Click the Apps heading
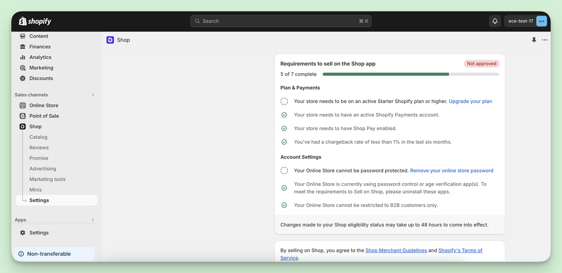 (x=20, y=220)
